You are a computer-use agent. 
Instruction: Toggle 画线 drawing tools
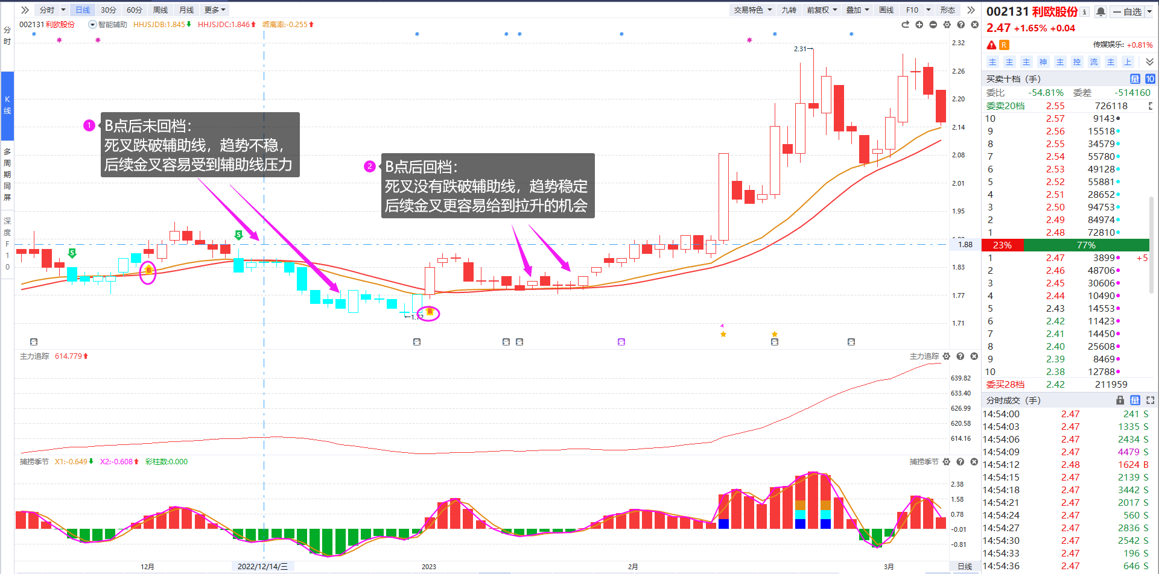point(886,10)
